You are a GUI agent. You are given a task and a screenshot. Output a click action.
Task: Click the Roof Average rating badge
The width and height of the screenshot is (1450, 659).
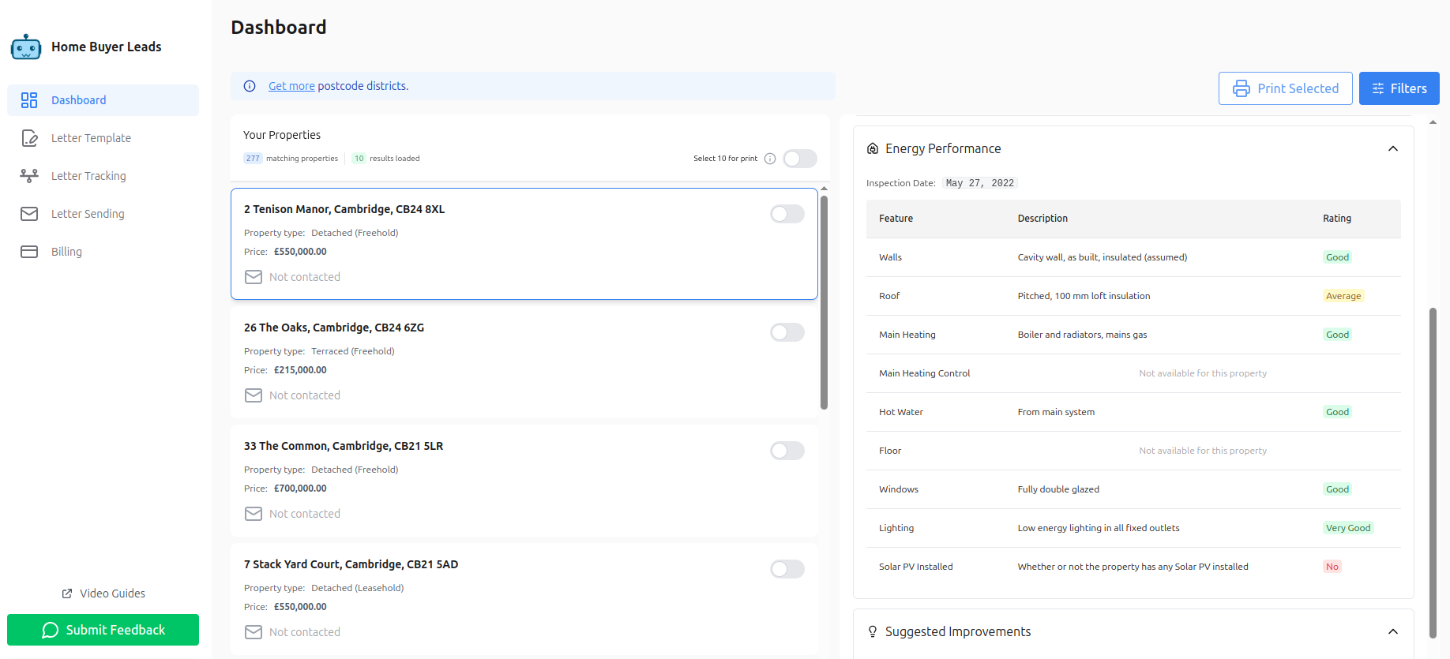point(1343,296)
